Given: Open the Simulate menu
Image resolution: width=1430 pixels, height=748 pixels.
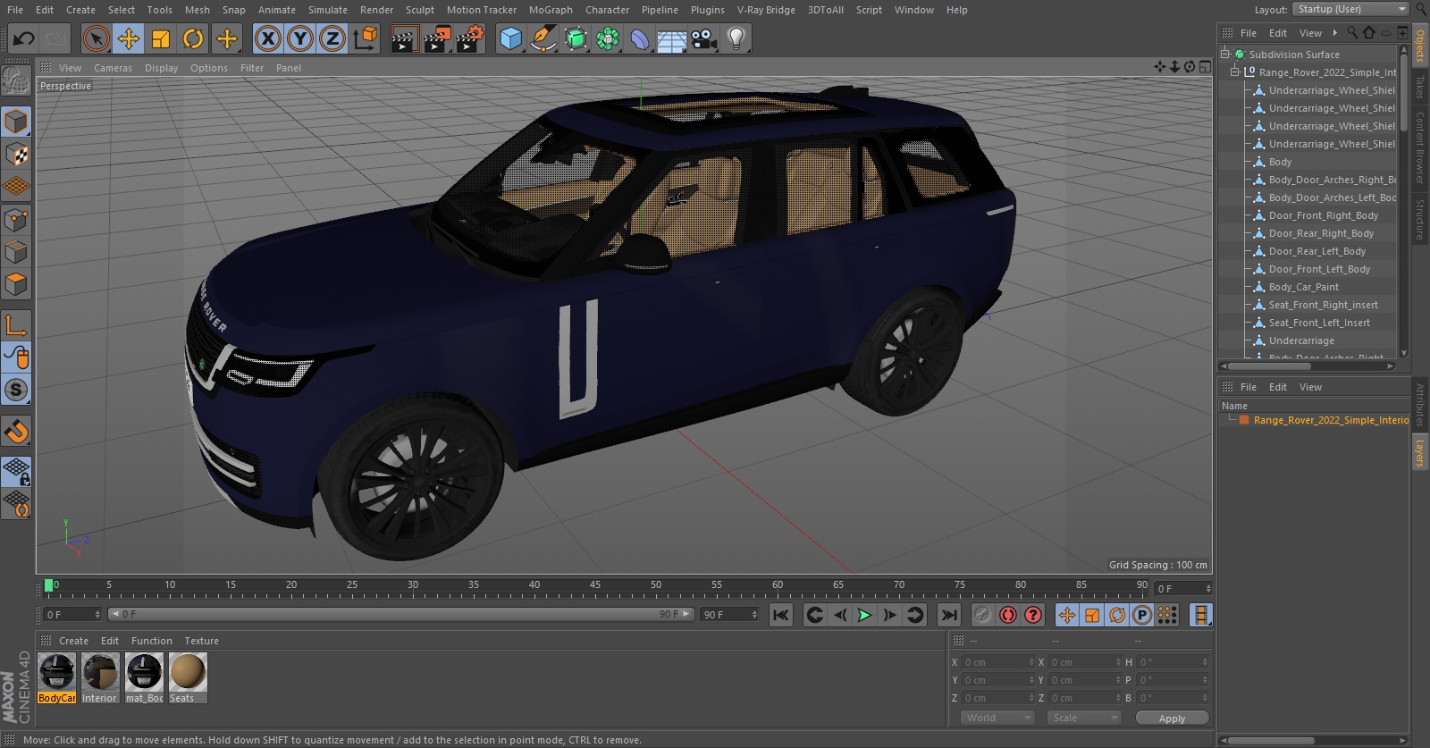Looking at the screenshot, I should pos(328,10).
